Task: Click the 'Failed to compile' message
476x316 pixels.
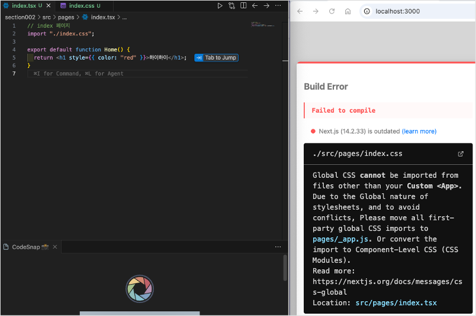Action: [343, 110]
